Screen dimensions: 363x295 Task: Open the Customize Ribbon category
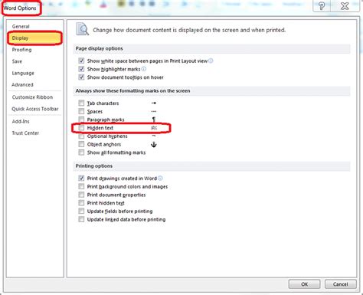(32, 97)
